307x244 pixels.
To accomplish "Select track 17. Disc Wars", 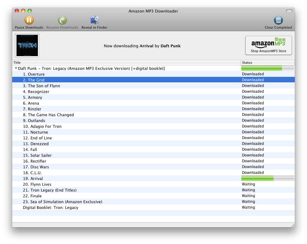I will click(x=153, y=167).
